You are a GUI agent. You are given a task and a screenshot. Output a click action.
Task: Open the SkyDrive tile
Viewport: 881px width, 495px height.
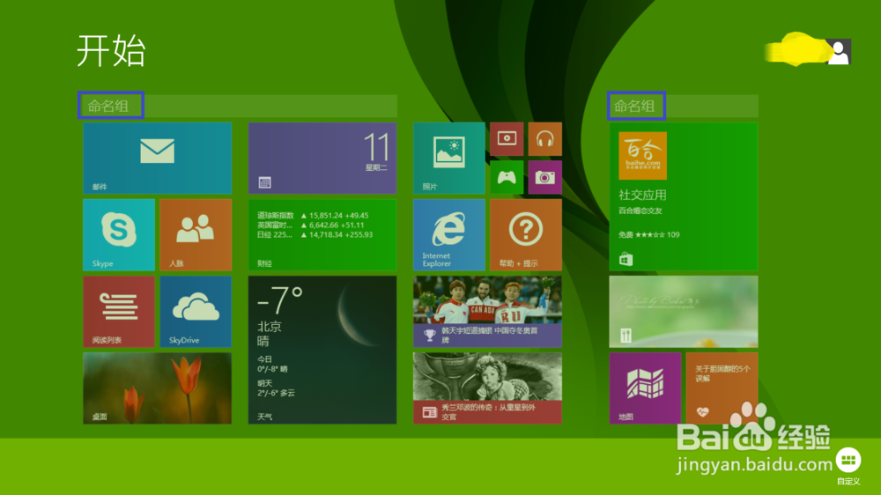[196, 311]
